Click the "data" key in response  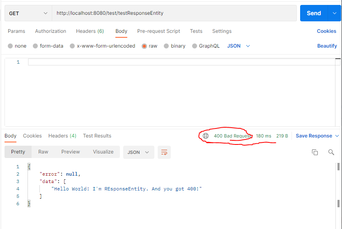click(x=48, y=181)
